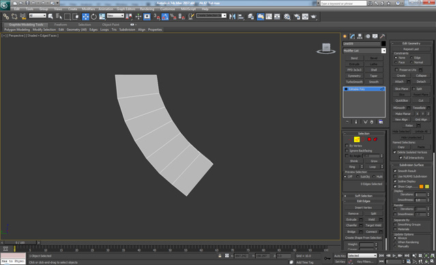Enable Ignore Backfacing checkbox
The width and height of the screenshot is (436, 265).
(x=347, y=151)
